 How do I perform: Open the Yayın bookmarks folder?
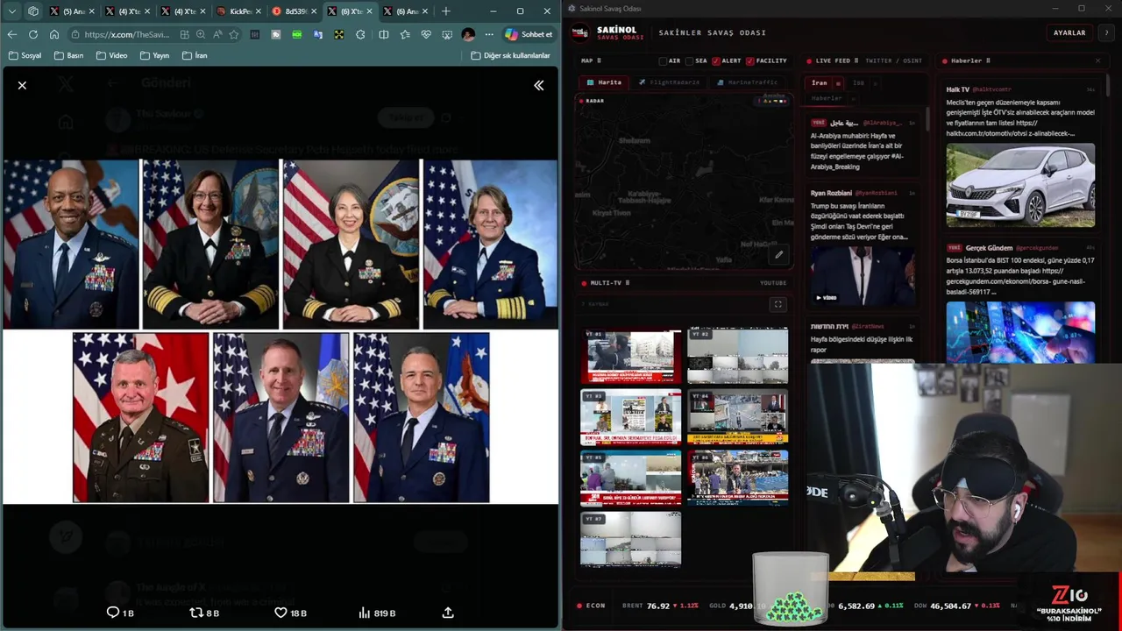[153, 55]
